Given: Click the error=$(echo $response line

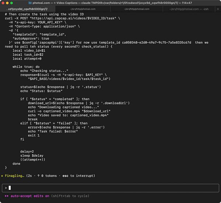Looking at the screenshot, I should tap(66, 127).
